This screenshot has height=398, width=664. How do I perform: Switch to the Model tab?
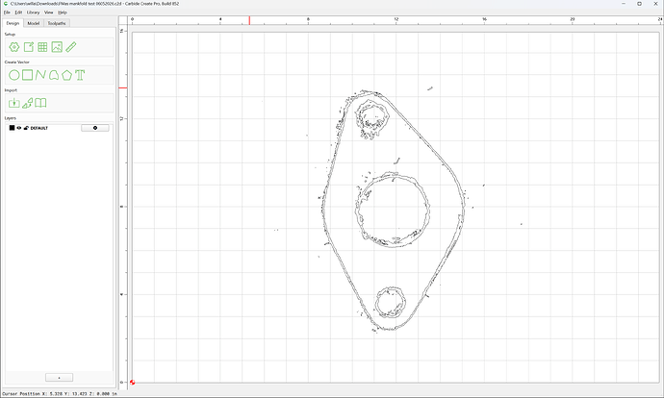pos(34,23)
